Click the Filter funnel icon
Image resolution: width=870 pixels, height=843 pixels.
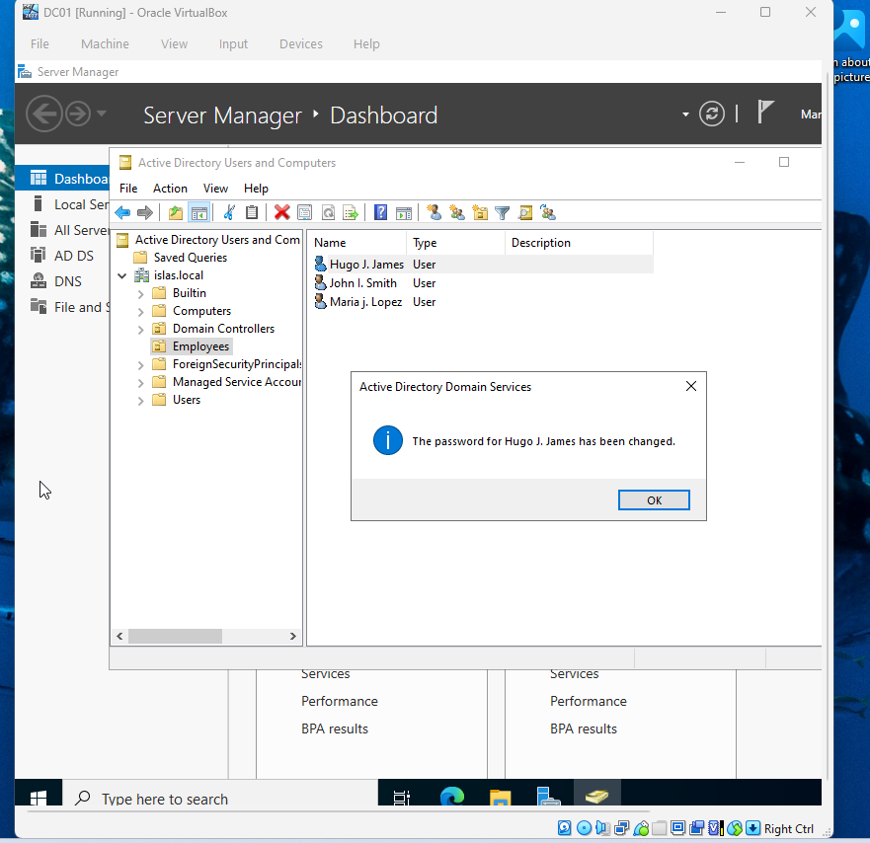(502, 212)
